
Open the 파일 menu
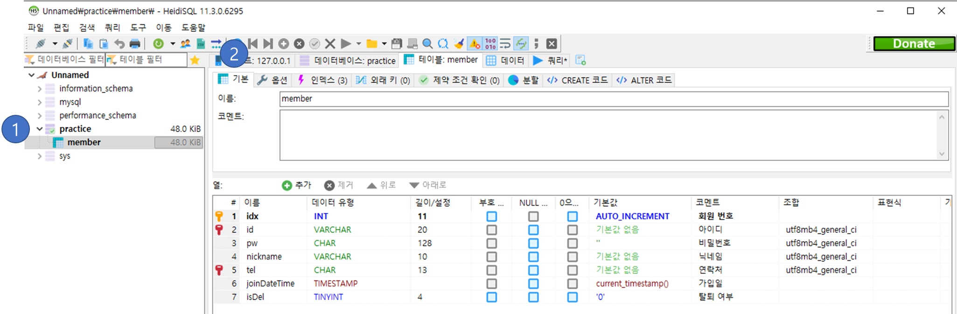pos(35,28)
